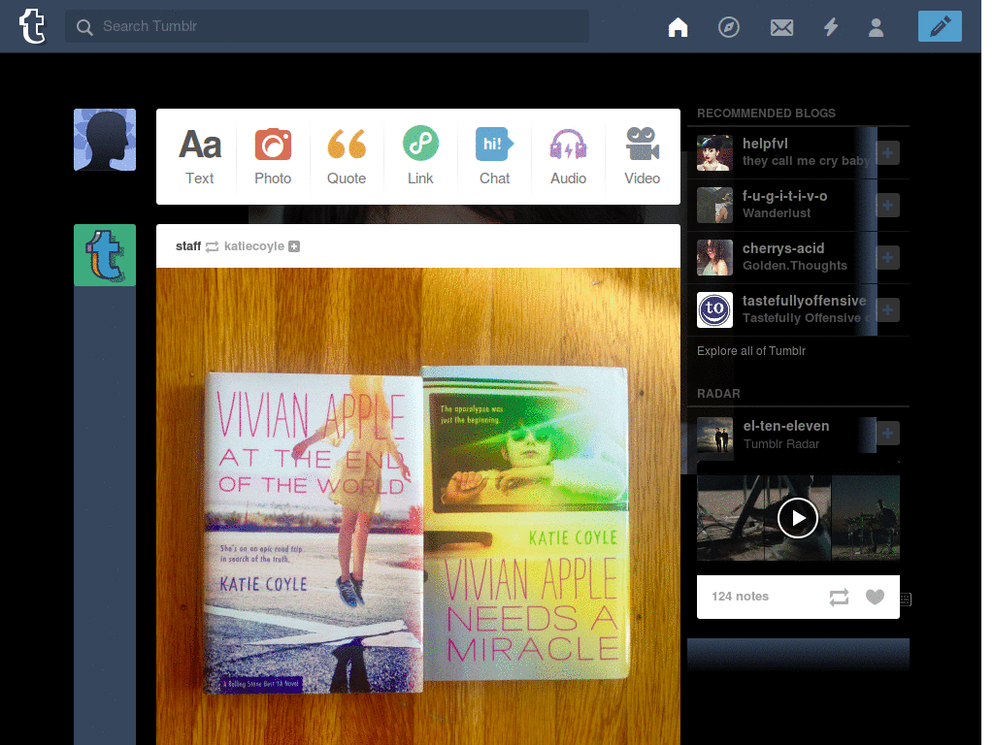Go to the dashboard via home icon
994x745 pixels.
(678, 27)
